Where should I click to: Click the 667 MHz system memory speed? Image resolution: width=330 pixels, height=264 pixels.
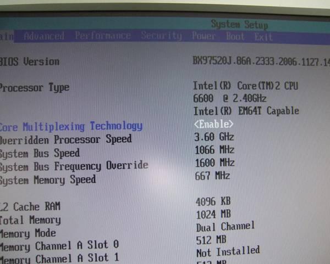click(214, 176)
